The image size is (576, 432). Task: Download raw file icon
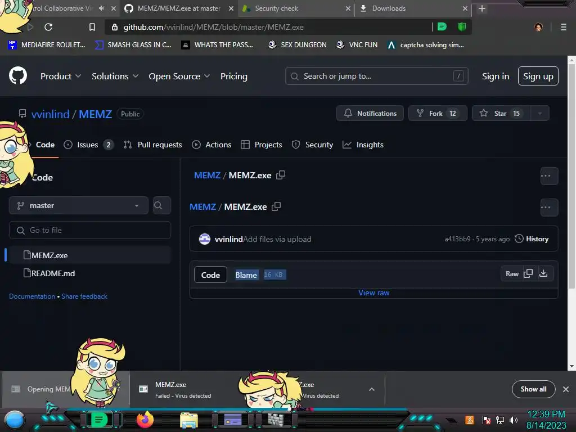(543, 274)
